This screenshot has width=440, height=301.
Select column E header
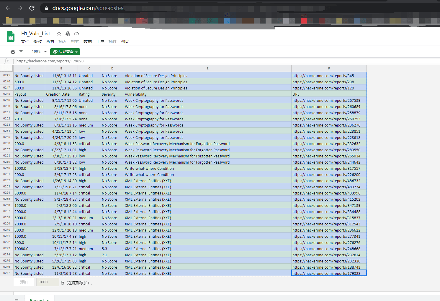tap(207, 68)
